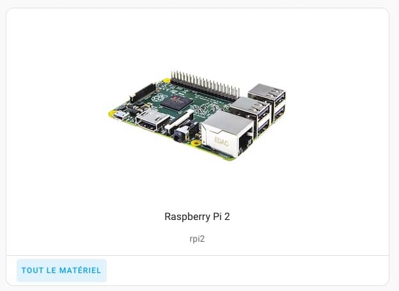
Task: Click the HDMI port on the board
Action: [x=152, y=120]
